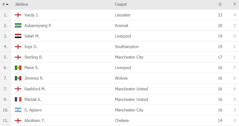The image size is (239, 126).
Task: Select Rashford M. player name
Action: 35,89
